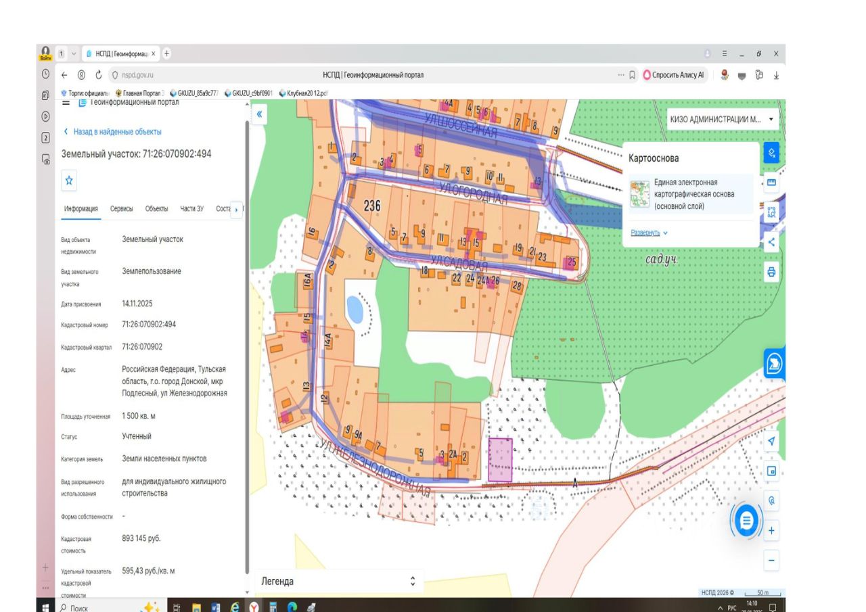Toggle the overview minimap button

point(772,471)
